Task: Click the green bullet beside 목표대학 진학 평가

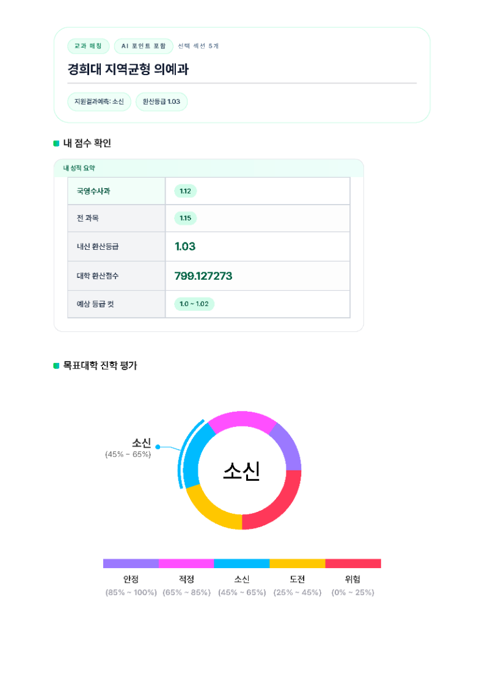Action: (x=56, y=366)
